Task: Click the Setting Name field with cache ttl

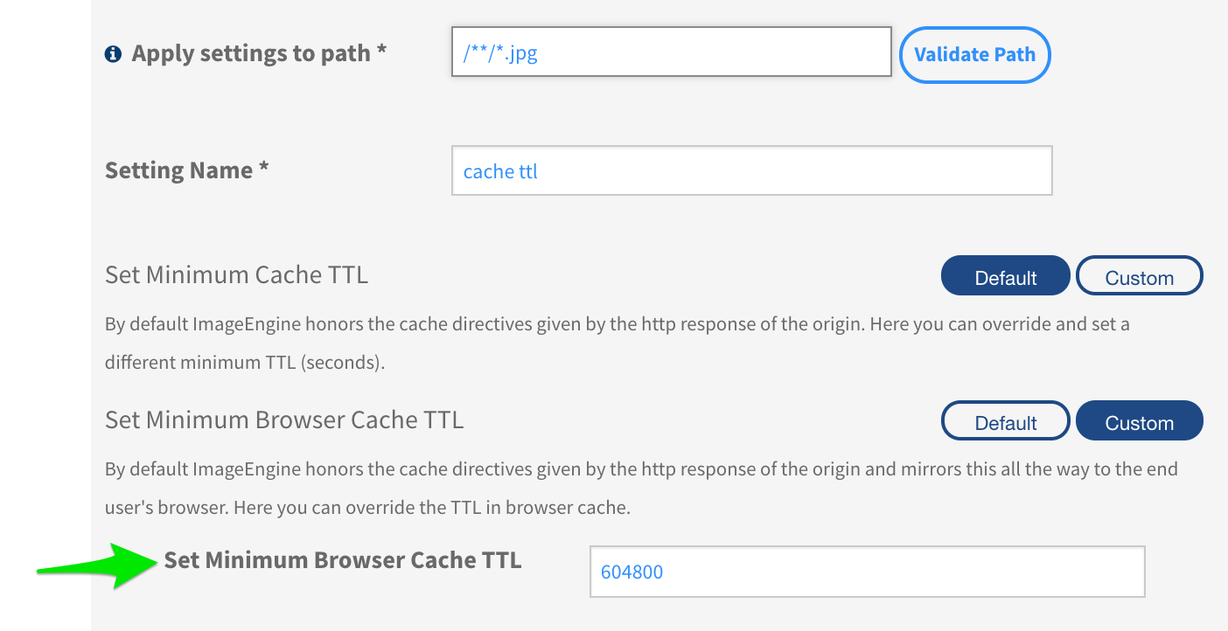Action: pyautogui.click(x=751, y=170)
